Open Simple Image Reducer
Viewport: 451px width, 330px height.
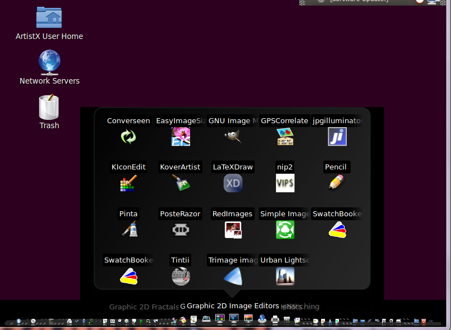(285, 229)
